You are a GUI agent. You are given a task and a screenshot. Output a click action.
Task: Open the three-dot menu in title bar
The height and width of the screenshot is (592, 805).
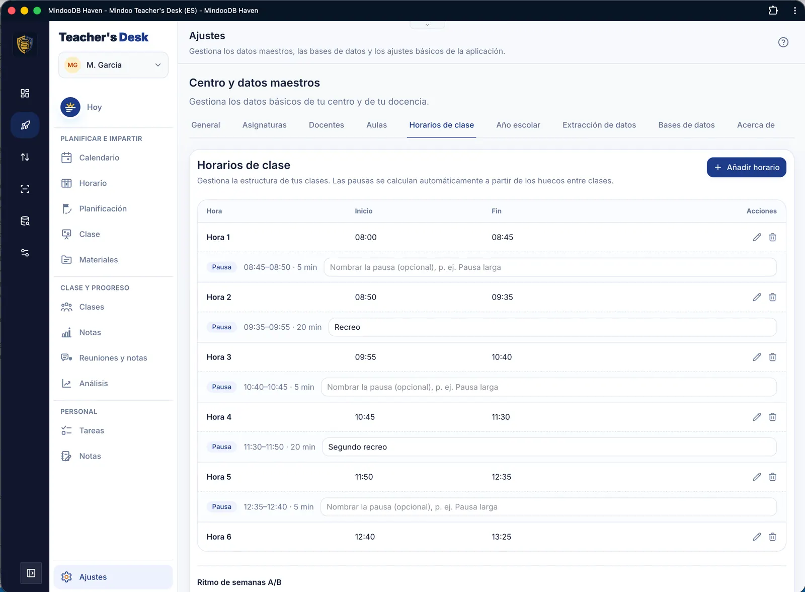(795, 10)
